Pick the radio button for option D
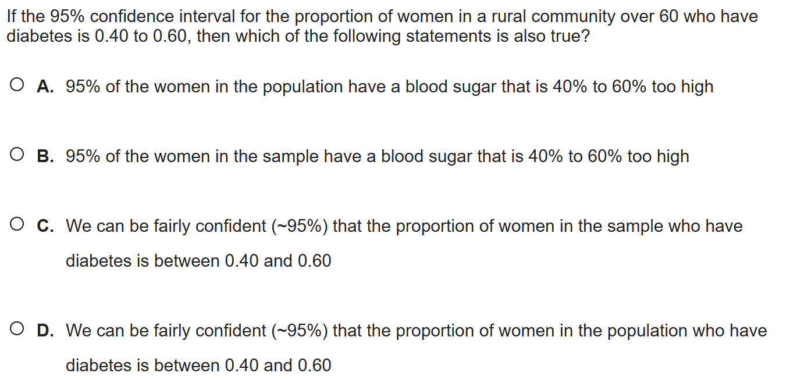This screenshot has width=790, height=380. (x=17, y=329)
